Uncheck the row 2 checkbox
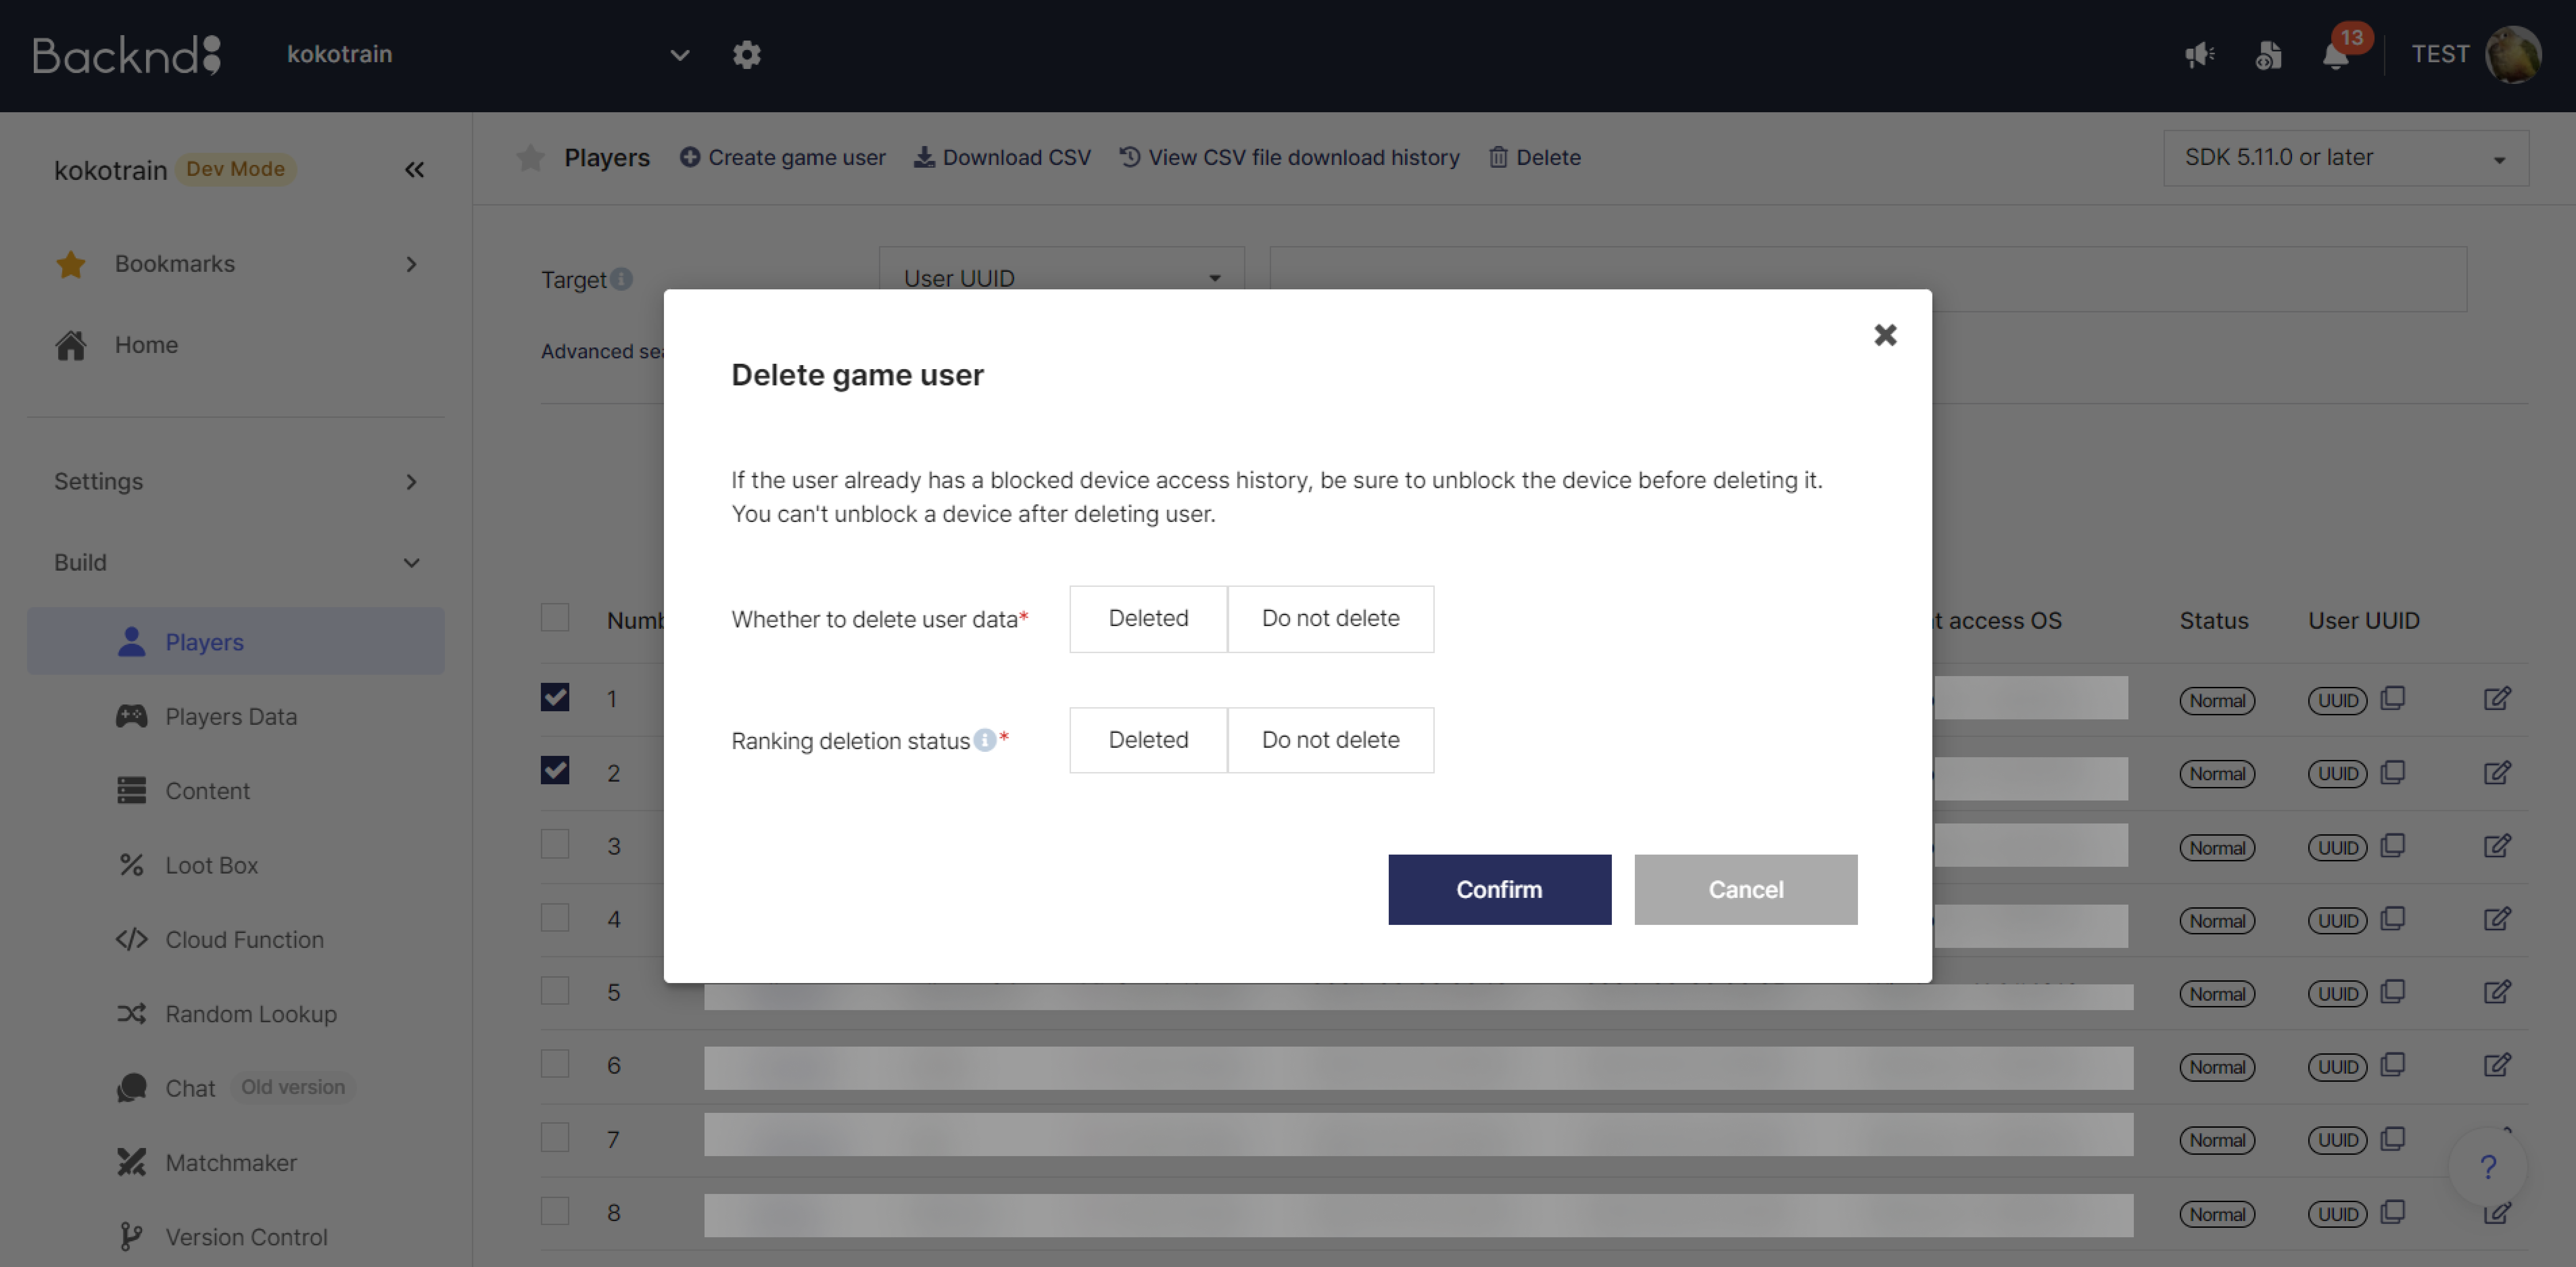 [x=555, y=770]
